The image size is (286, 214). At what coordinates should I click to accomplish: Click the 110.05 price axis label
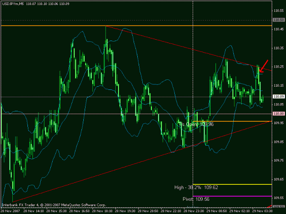tap(279, 104)
